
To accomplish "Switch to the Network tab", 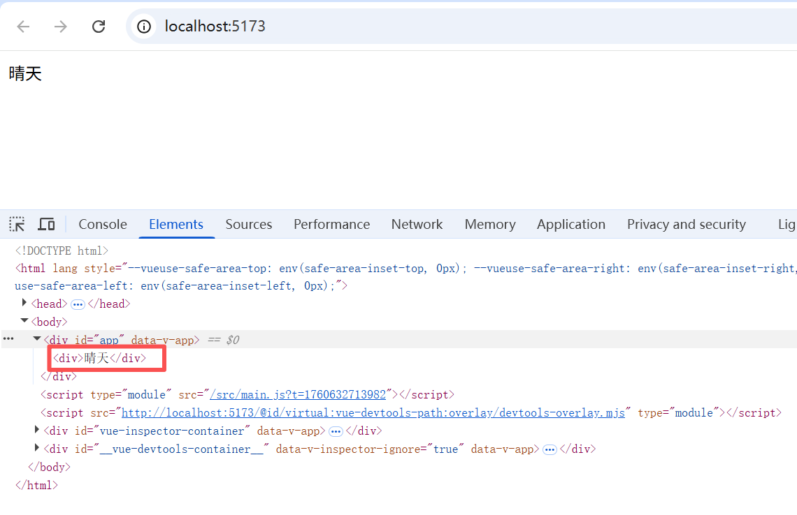I will (x=417, y=224).
